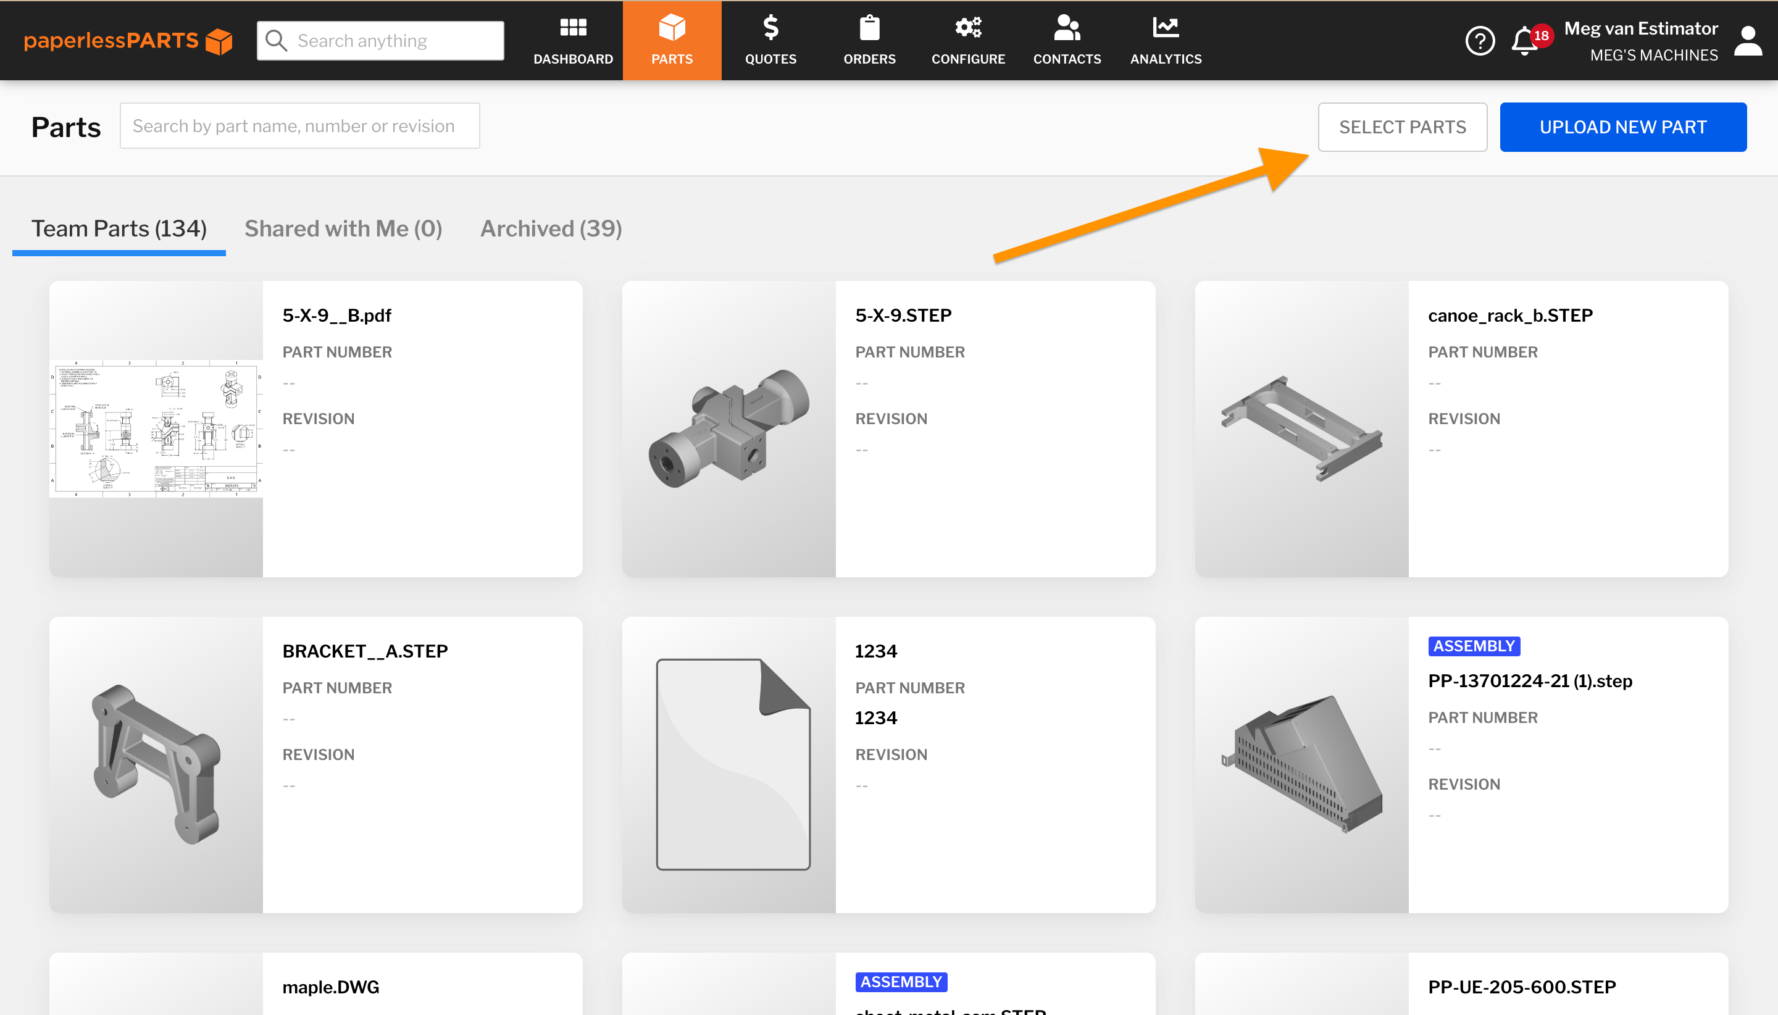Select the Parts cube icon
This screenshot has height=1015, width=1778.
(671, 28)
